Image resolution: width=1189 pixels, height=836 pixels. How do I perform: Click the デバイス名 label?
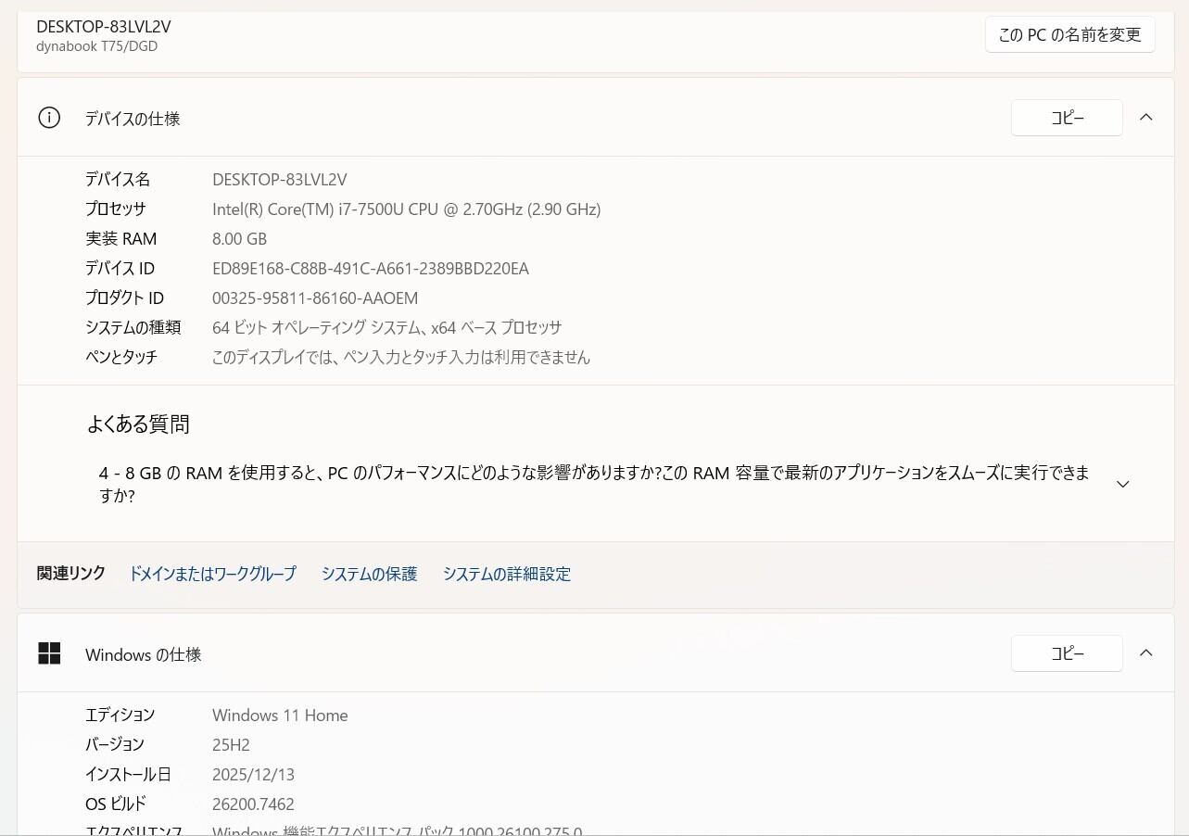(118, 179)
